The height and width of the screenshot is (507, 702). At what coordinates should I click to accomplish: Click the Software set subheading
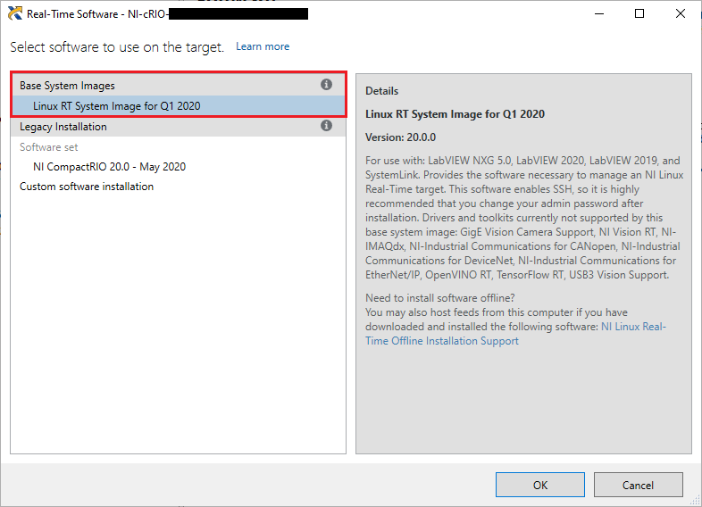[48, 147]
